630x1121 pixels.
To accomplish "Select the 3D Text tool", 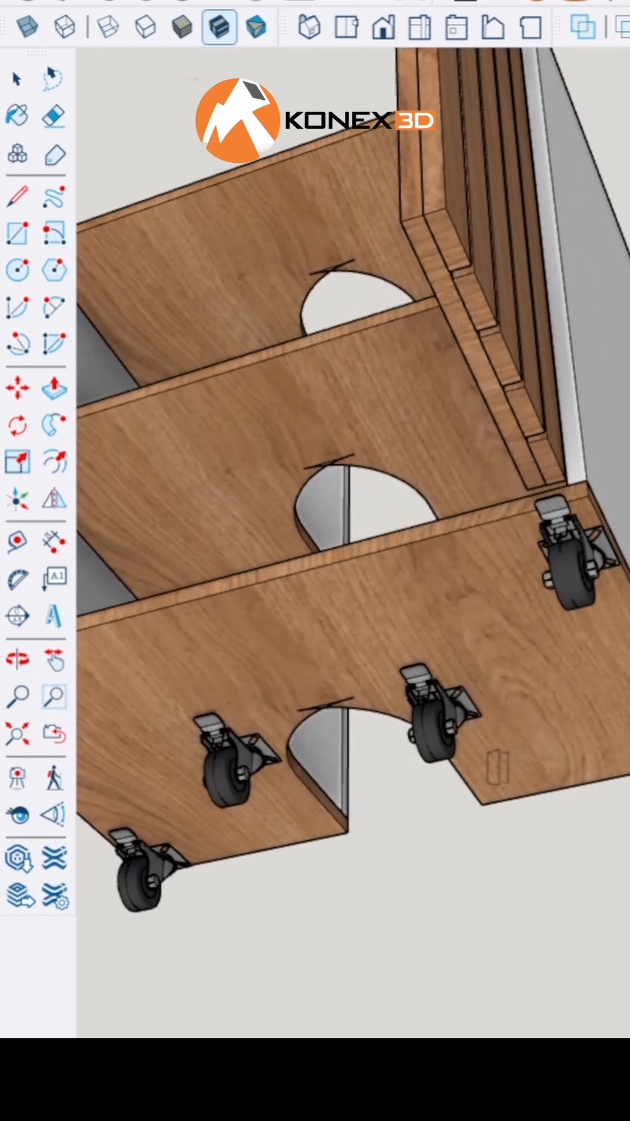I will [x=54, y=615].
